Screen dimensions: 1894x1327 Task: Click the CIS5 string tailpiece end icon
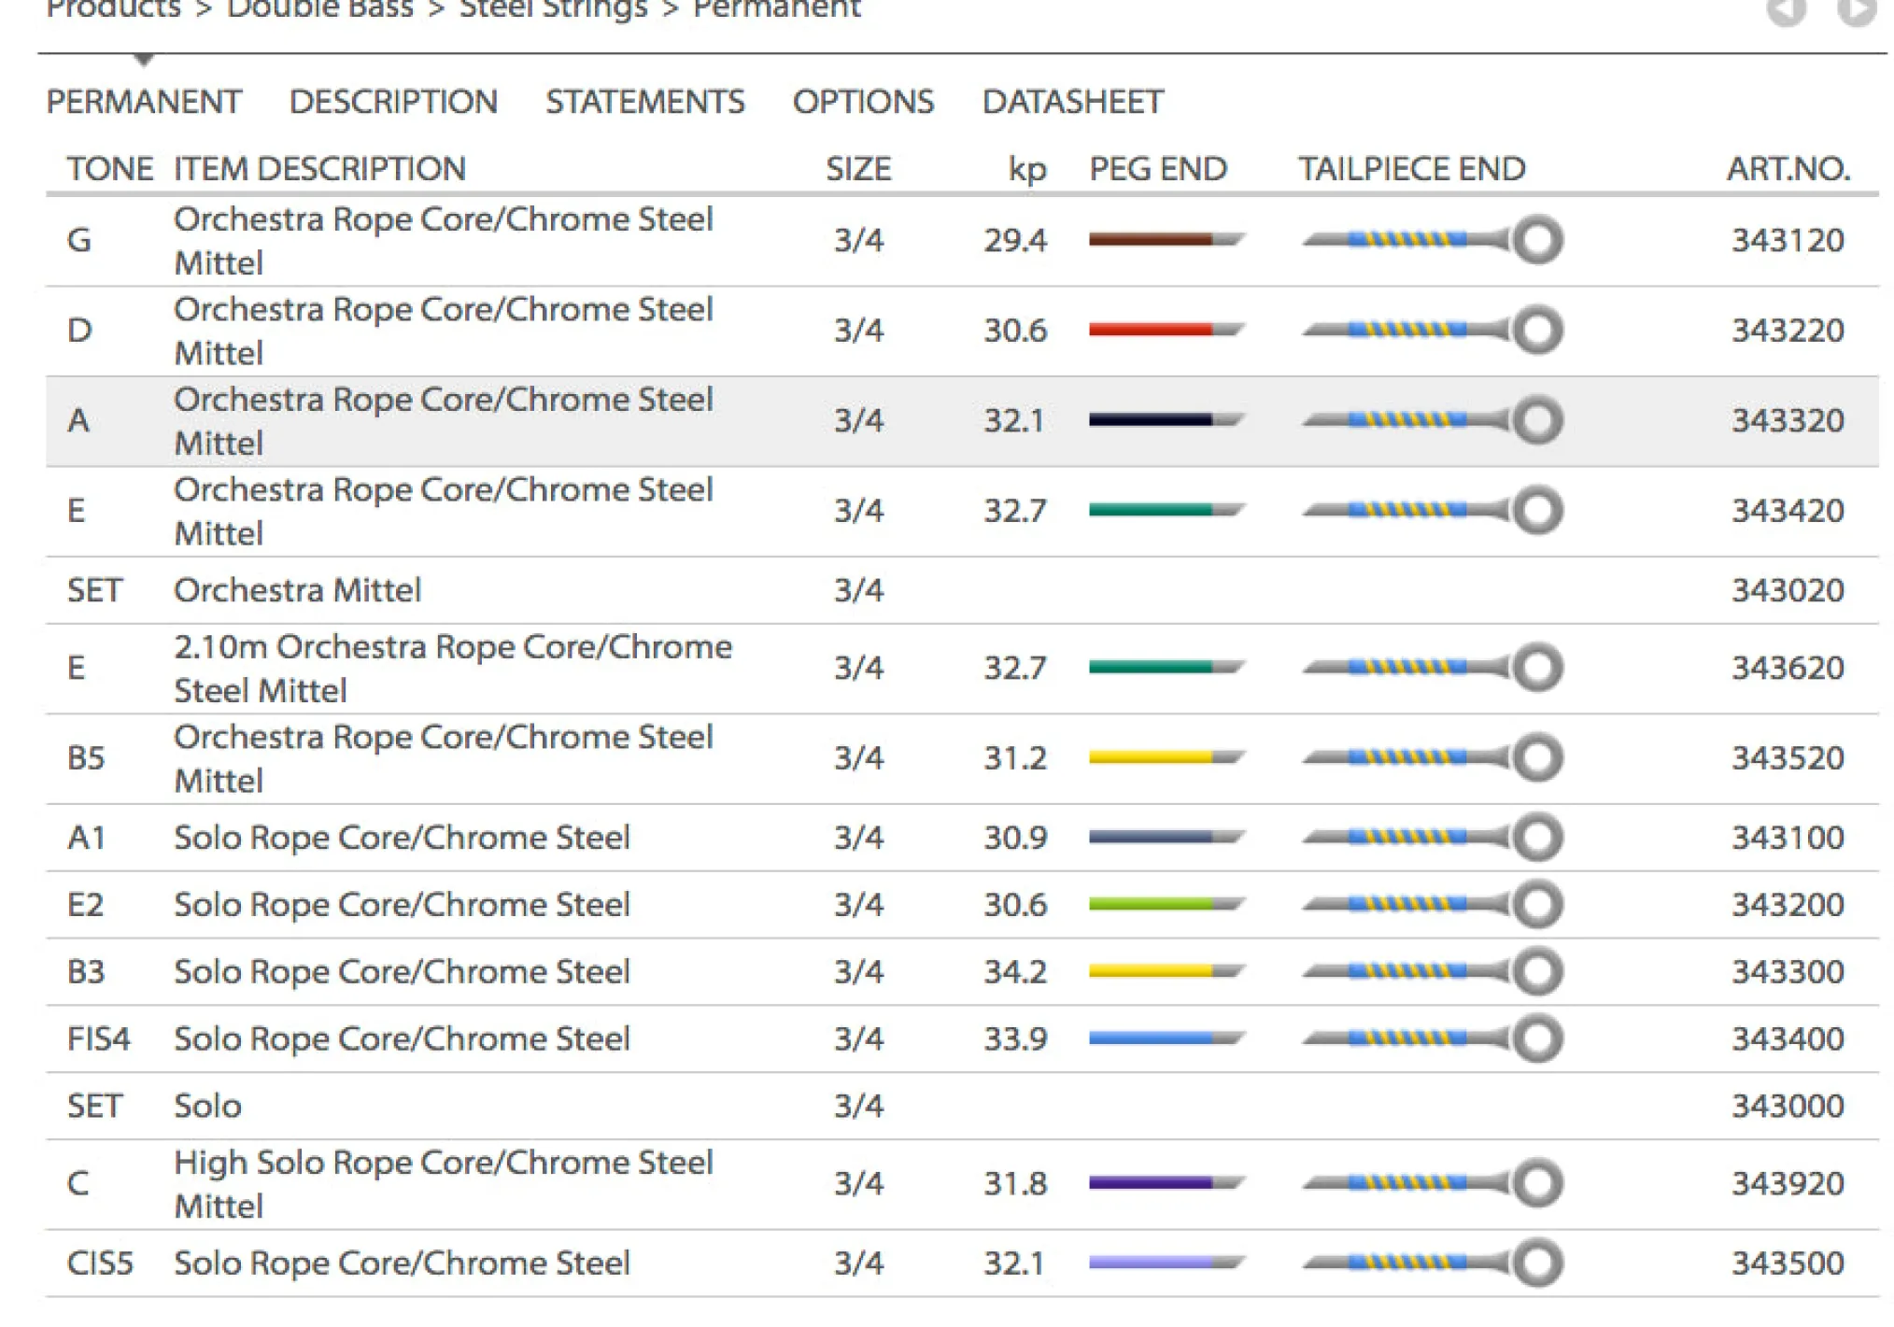[1433, 1263]
